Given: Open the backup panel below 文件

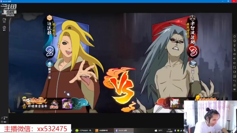Looking at the screenshot, I should point(4,28).
